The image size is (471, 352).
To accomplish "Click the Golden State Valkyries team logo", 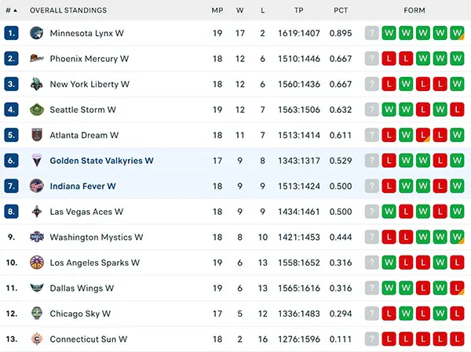I will click(37, 161).
